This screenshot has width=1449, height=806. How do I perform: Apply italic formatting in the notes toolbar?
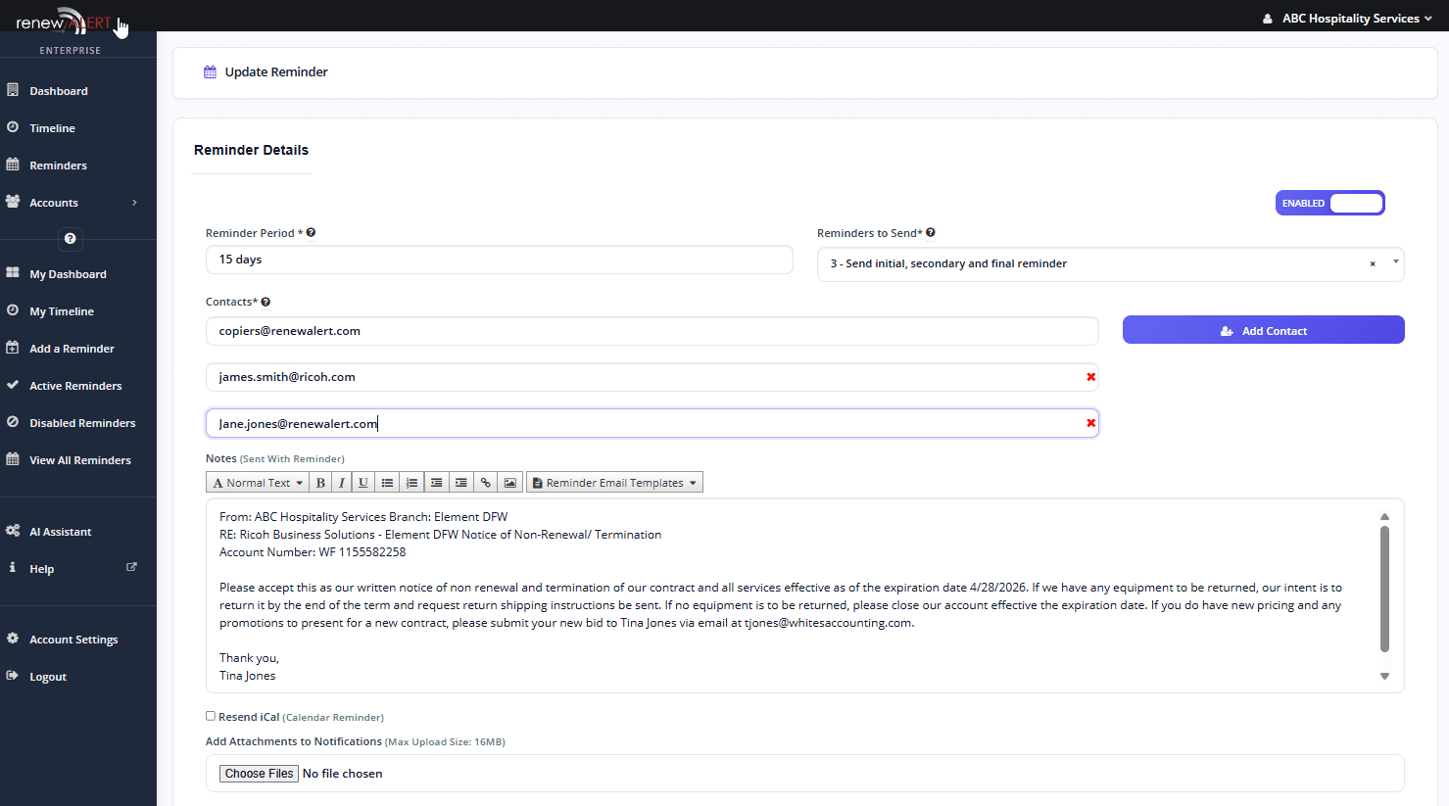[x=341, y=483]
